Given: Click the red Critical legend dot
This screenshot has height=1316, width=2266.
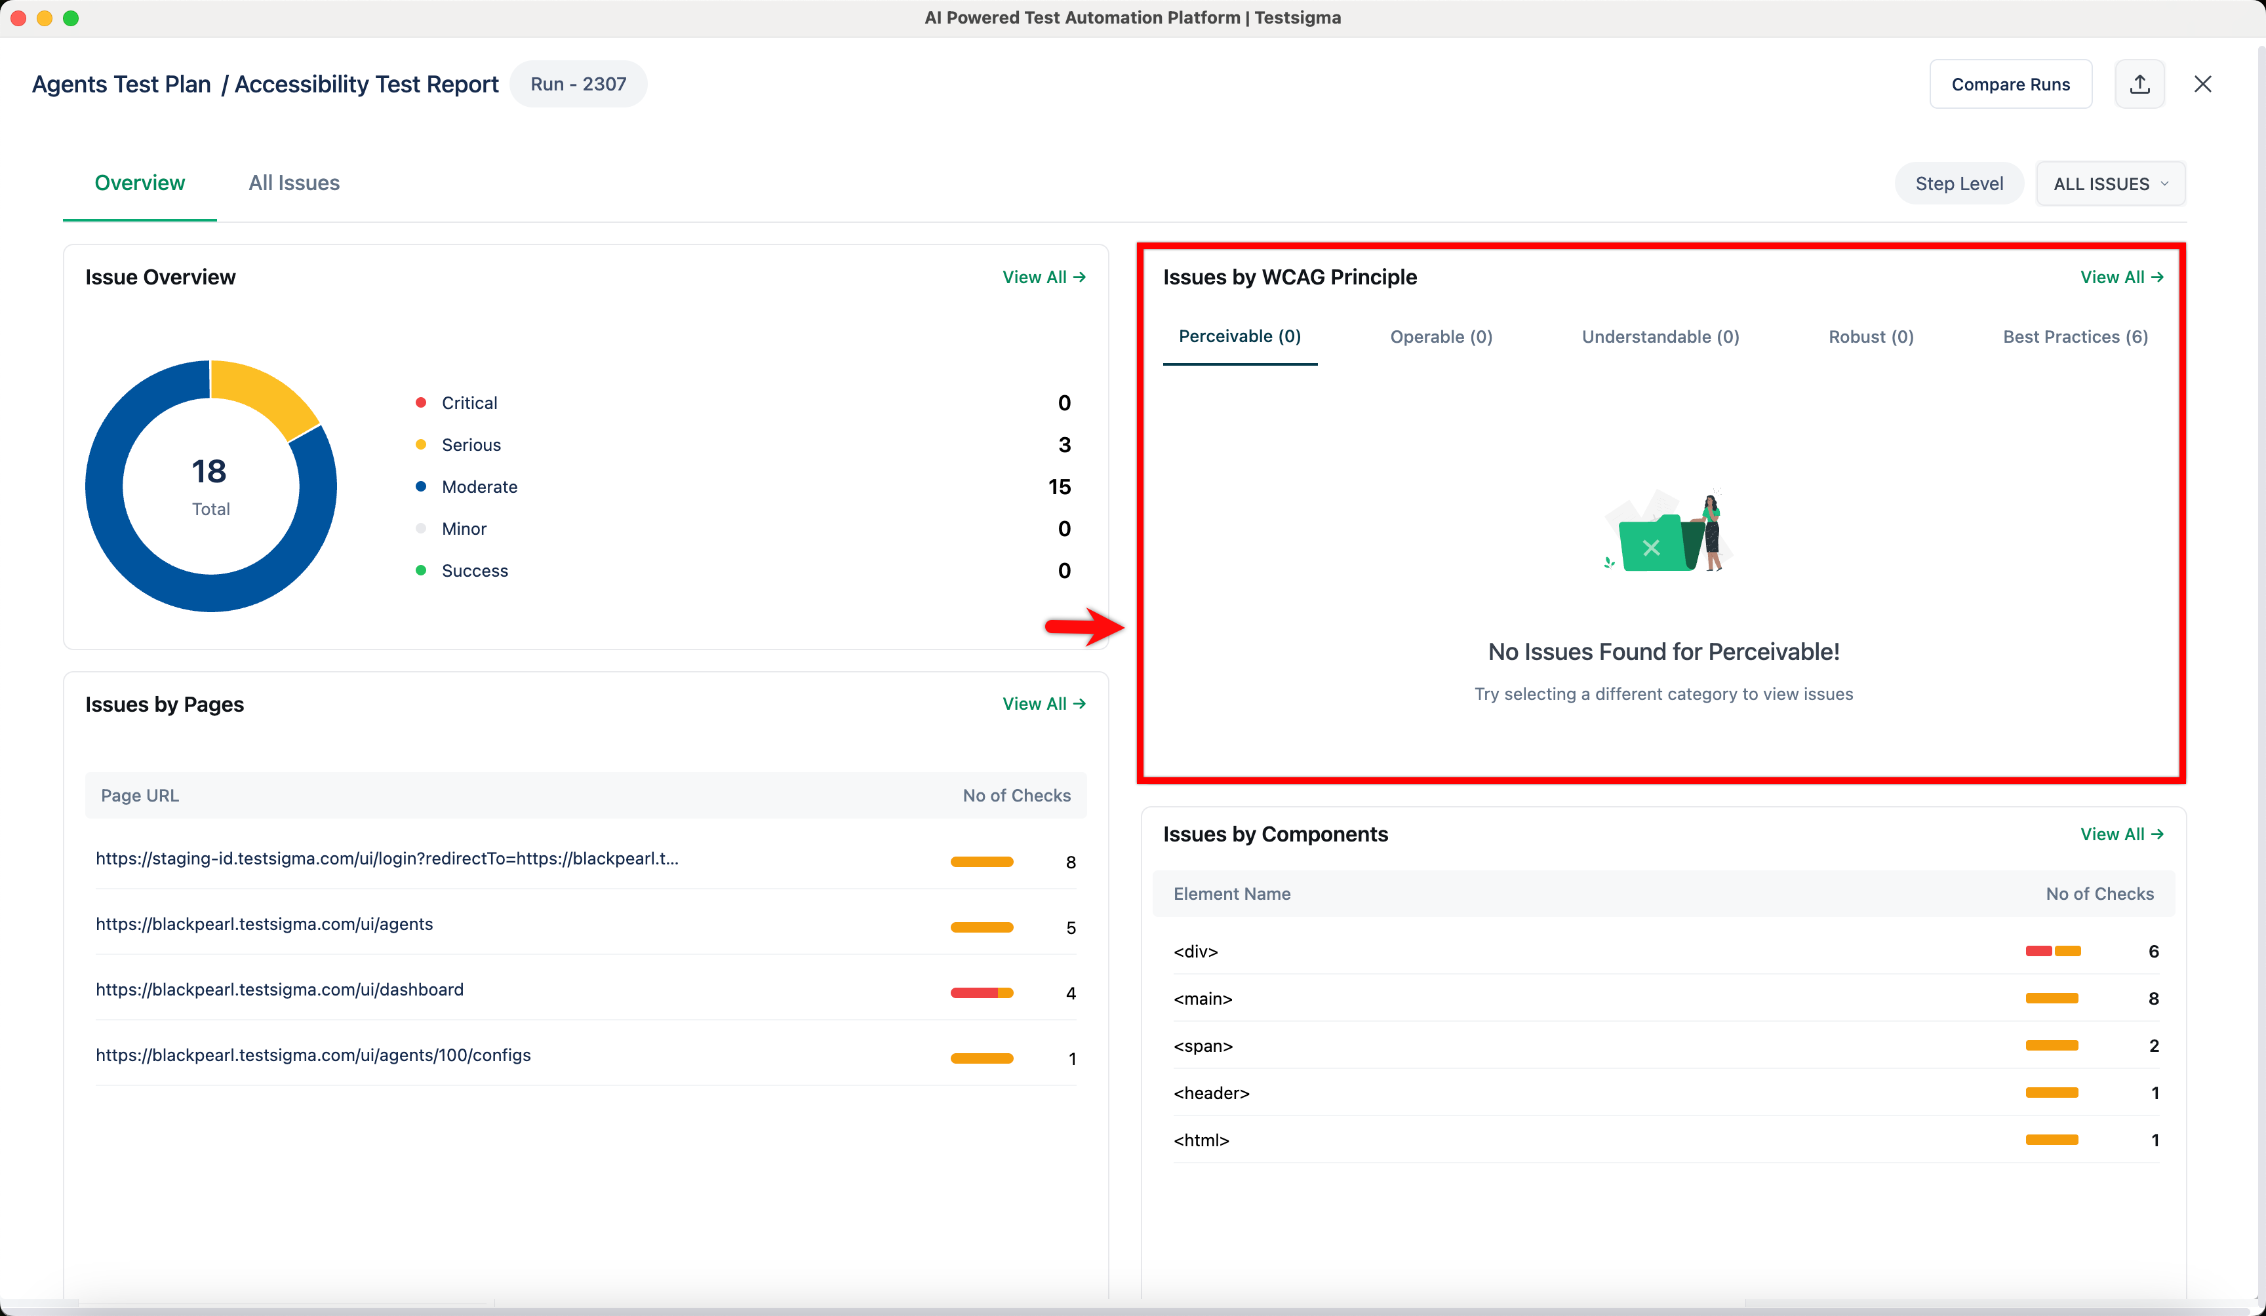Looking at the screenshot, I should (421, 402).
